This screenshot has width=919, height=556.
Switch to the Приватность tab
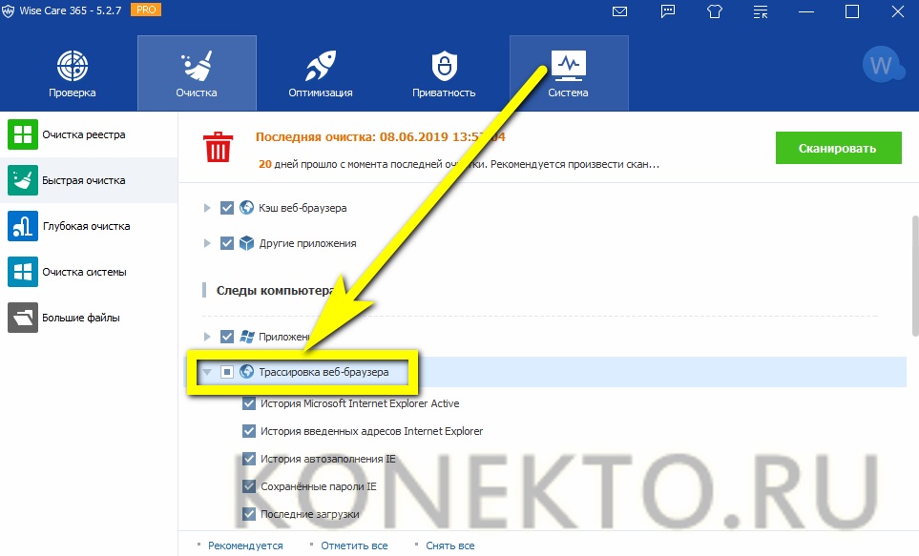(445, 73)
